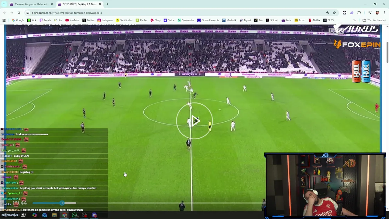
Task: Open the BluTV bookmark
Action: [x=329, y=20]
